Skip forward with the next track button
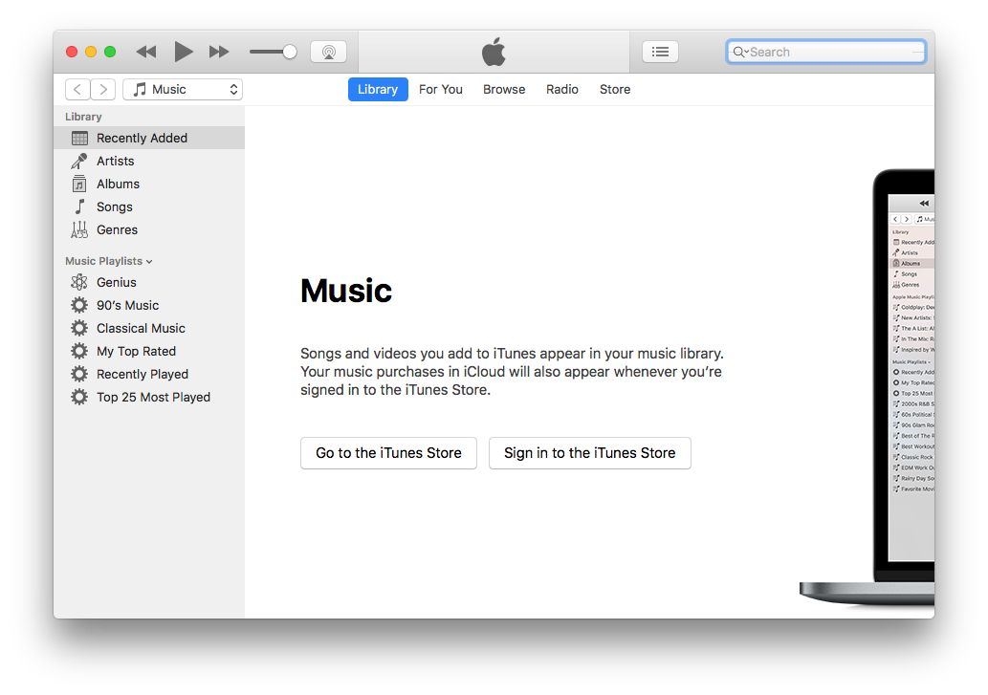Screen dimensions: 988x695 click(x=219, y=52)
